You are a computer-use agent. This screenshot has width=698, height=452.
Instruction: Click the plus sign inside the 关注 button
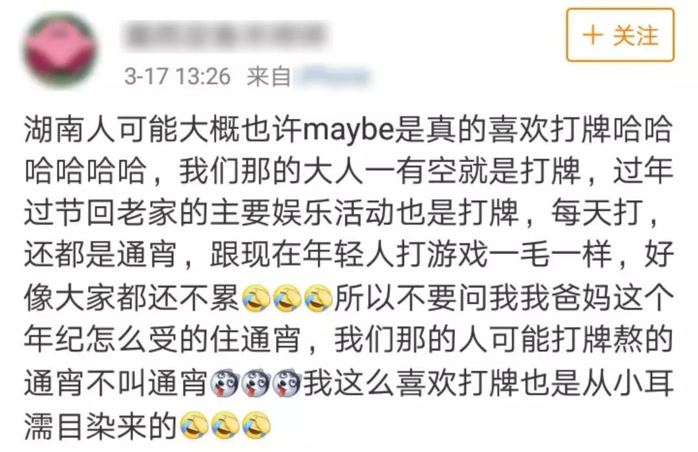tap(593, 35)
